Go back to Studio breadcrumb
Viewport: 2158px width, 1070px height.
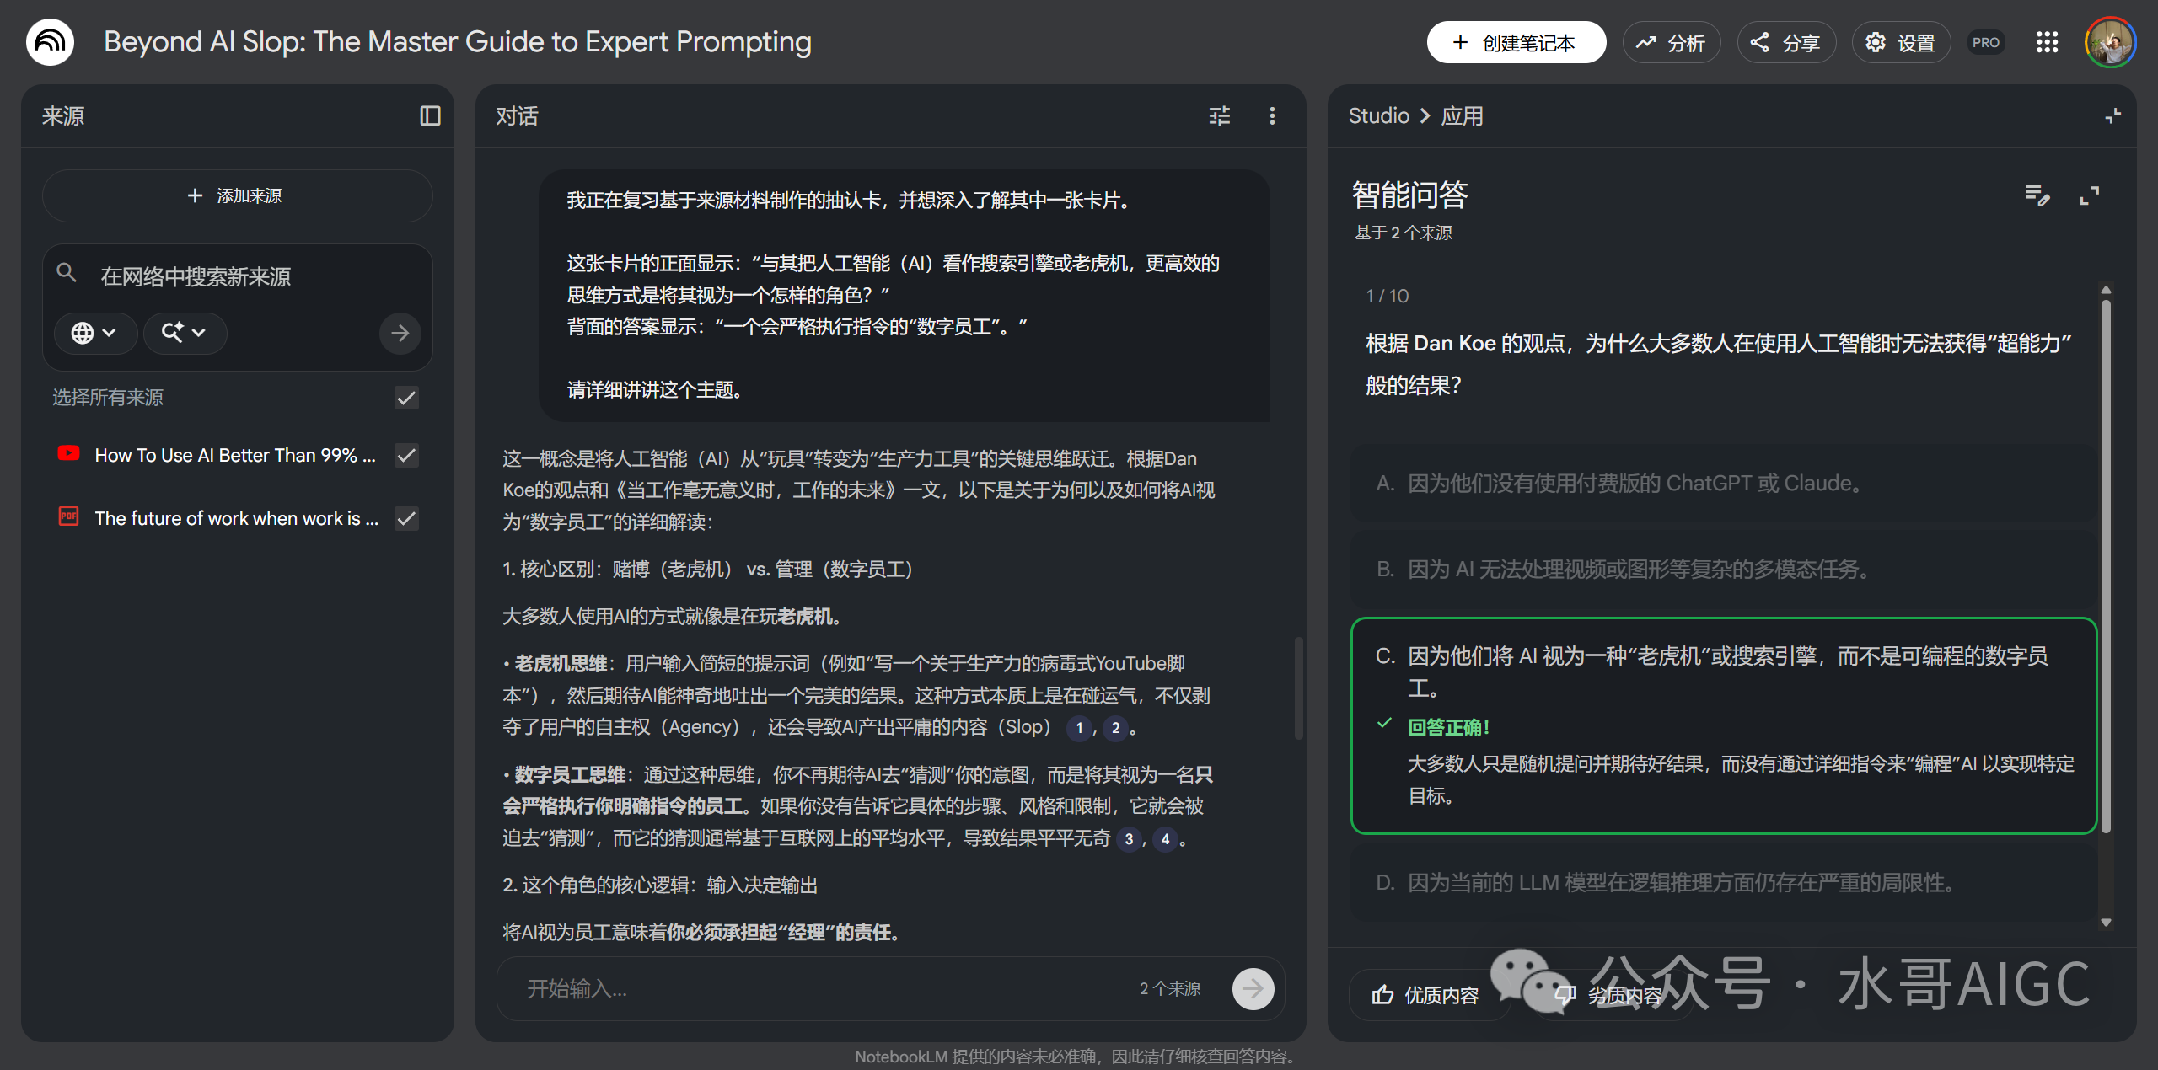point(1378,115)
